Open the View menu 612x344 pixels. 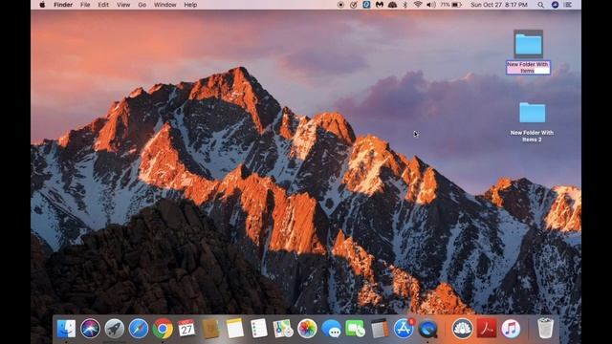pos(123,5)
